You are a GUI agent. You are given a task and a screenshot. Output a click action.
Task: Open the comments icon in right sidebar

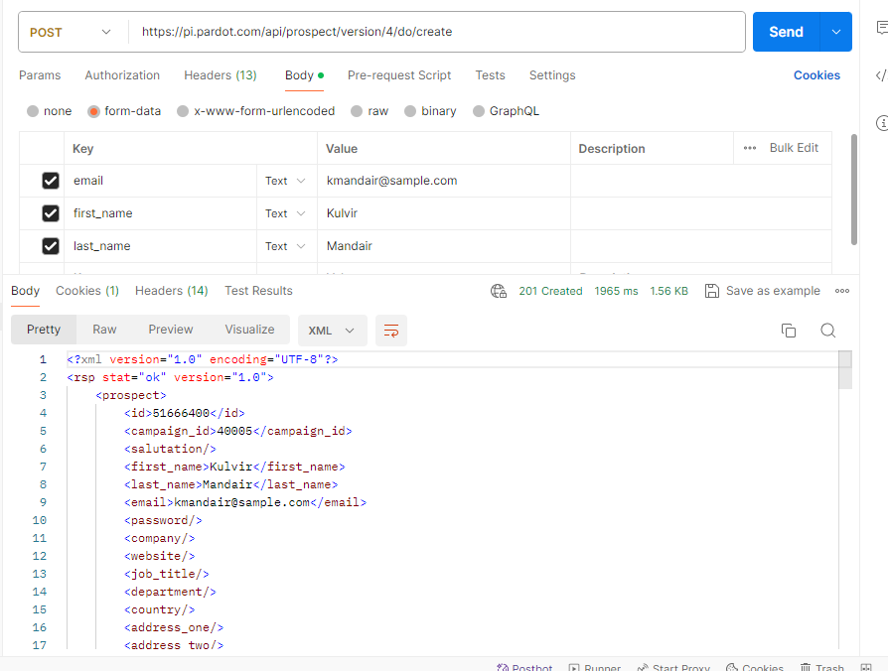(x=882, y=27)
